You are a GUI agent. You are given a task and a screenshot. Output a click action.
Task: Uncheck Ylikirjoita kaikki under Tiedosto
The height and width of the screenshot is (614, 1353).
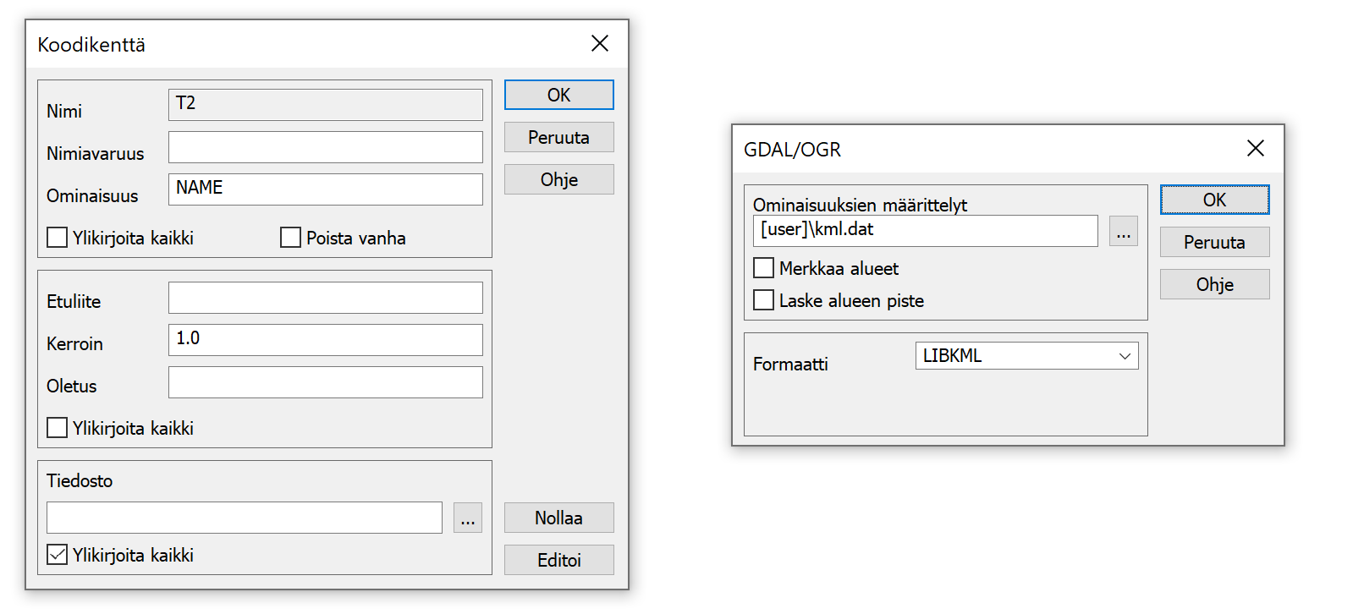(58, 555)
